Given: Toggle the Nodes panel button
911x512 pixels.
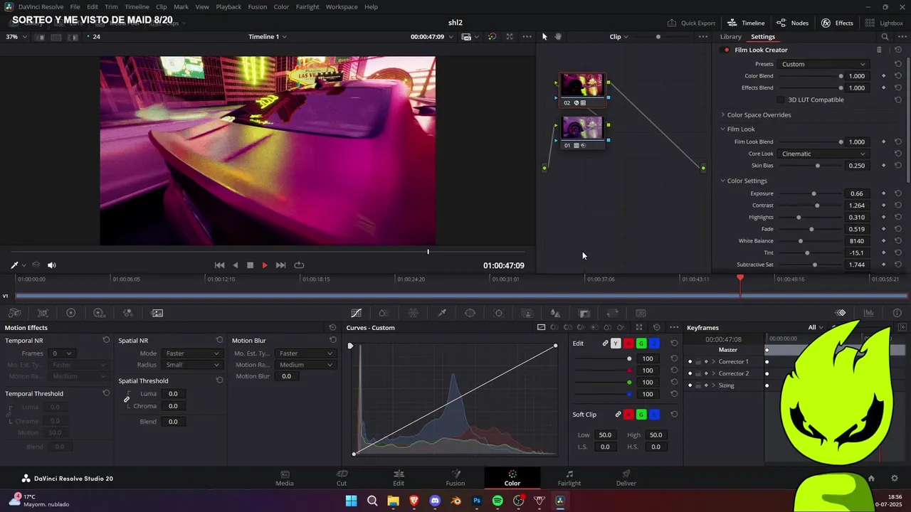Looking at the screenshot, I should [792, 23].
